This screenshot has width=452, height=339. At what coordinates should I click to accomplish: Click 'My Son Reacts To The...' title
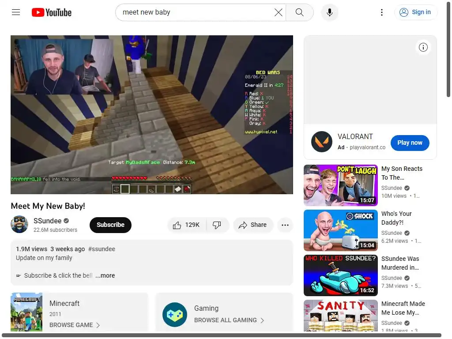coord(402,173)
